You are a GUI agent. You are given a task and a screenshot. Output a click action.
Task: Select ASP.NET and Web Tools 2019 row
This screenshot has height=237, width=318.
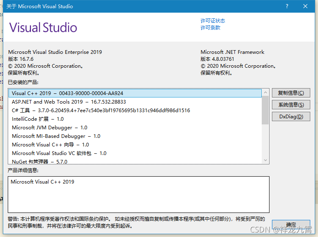(x=135, y=102)
